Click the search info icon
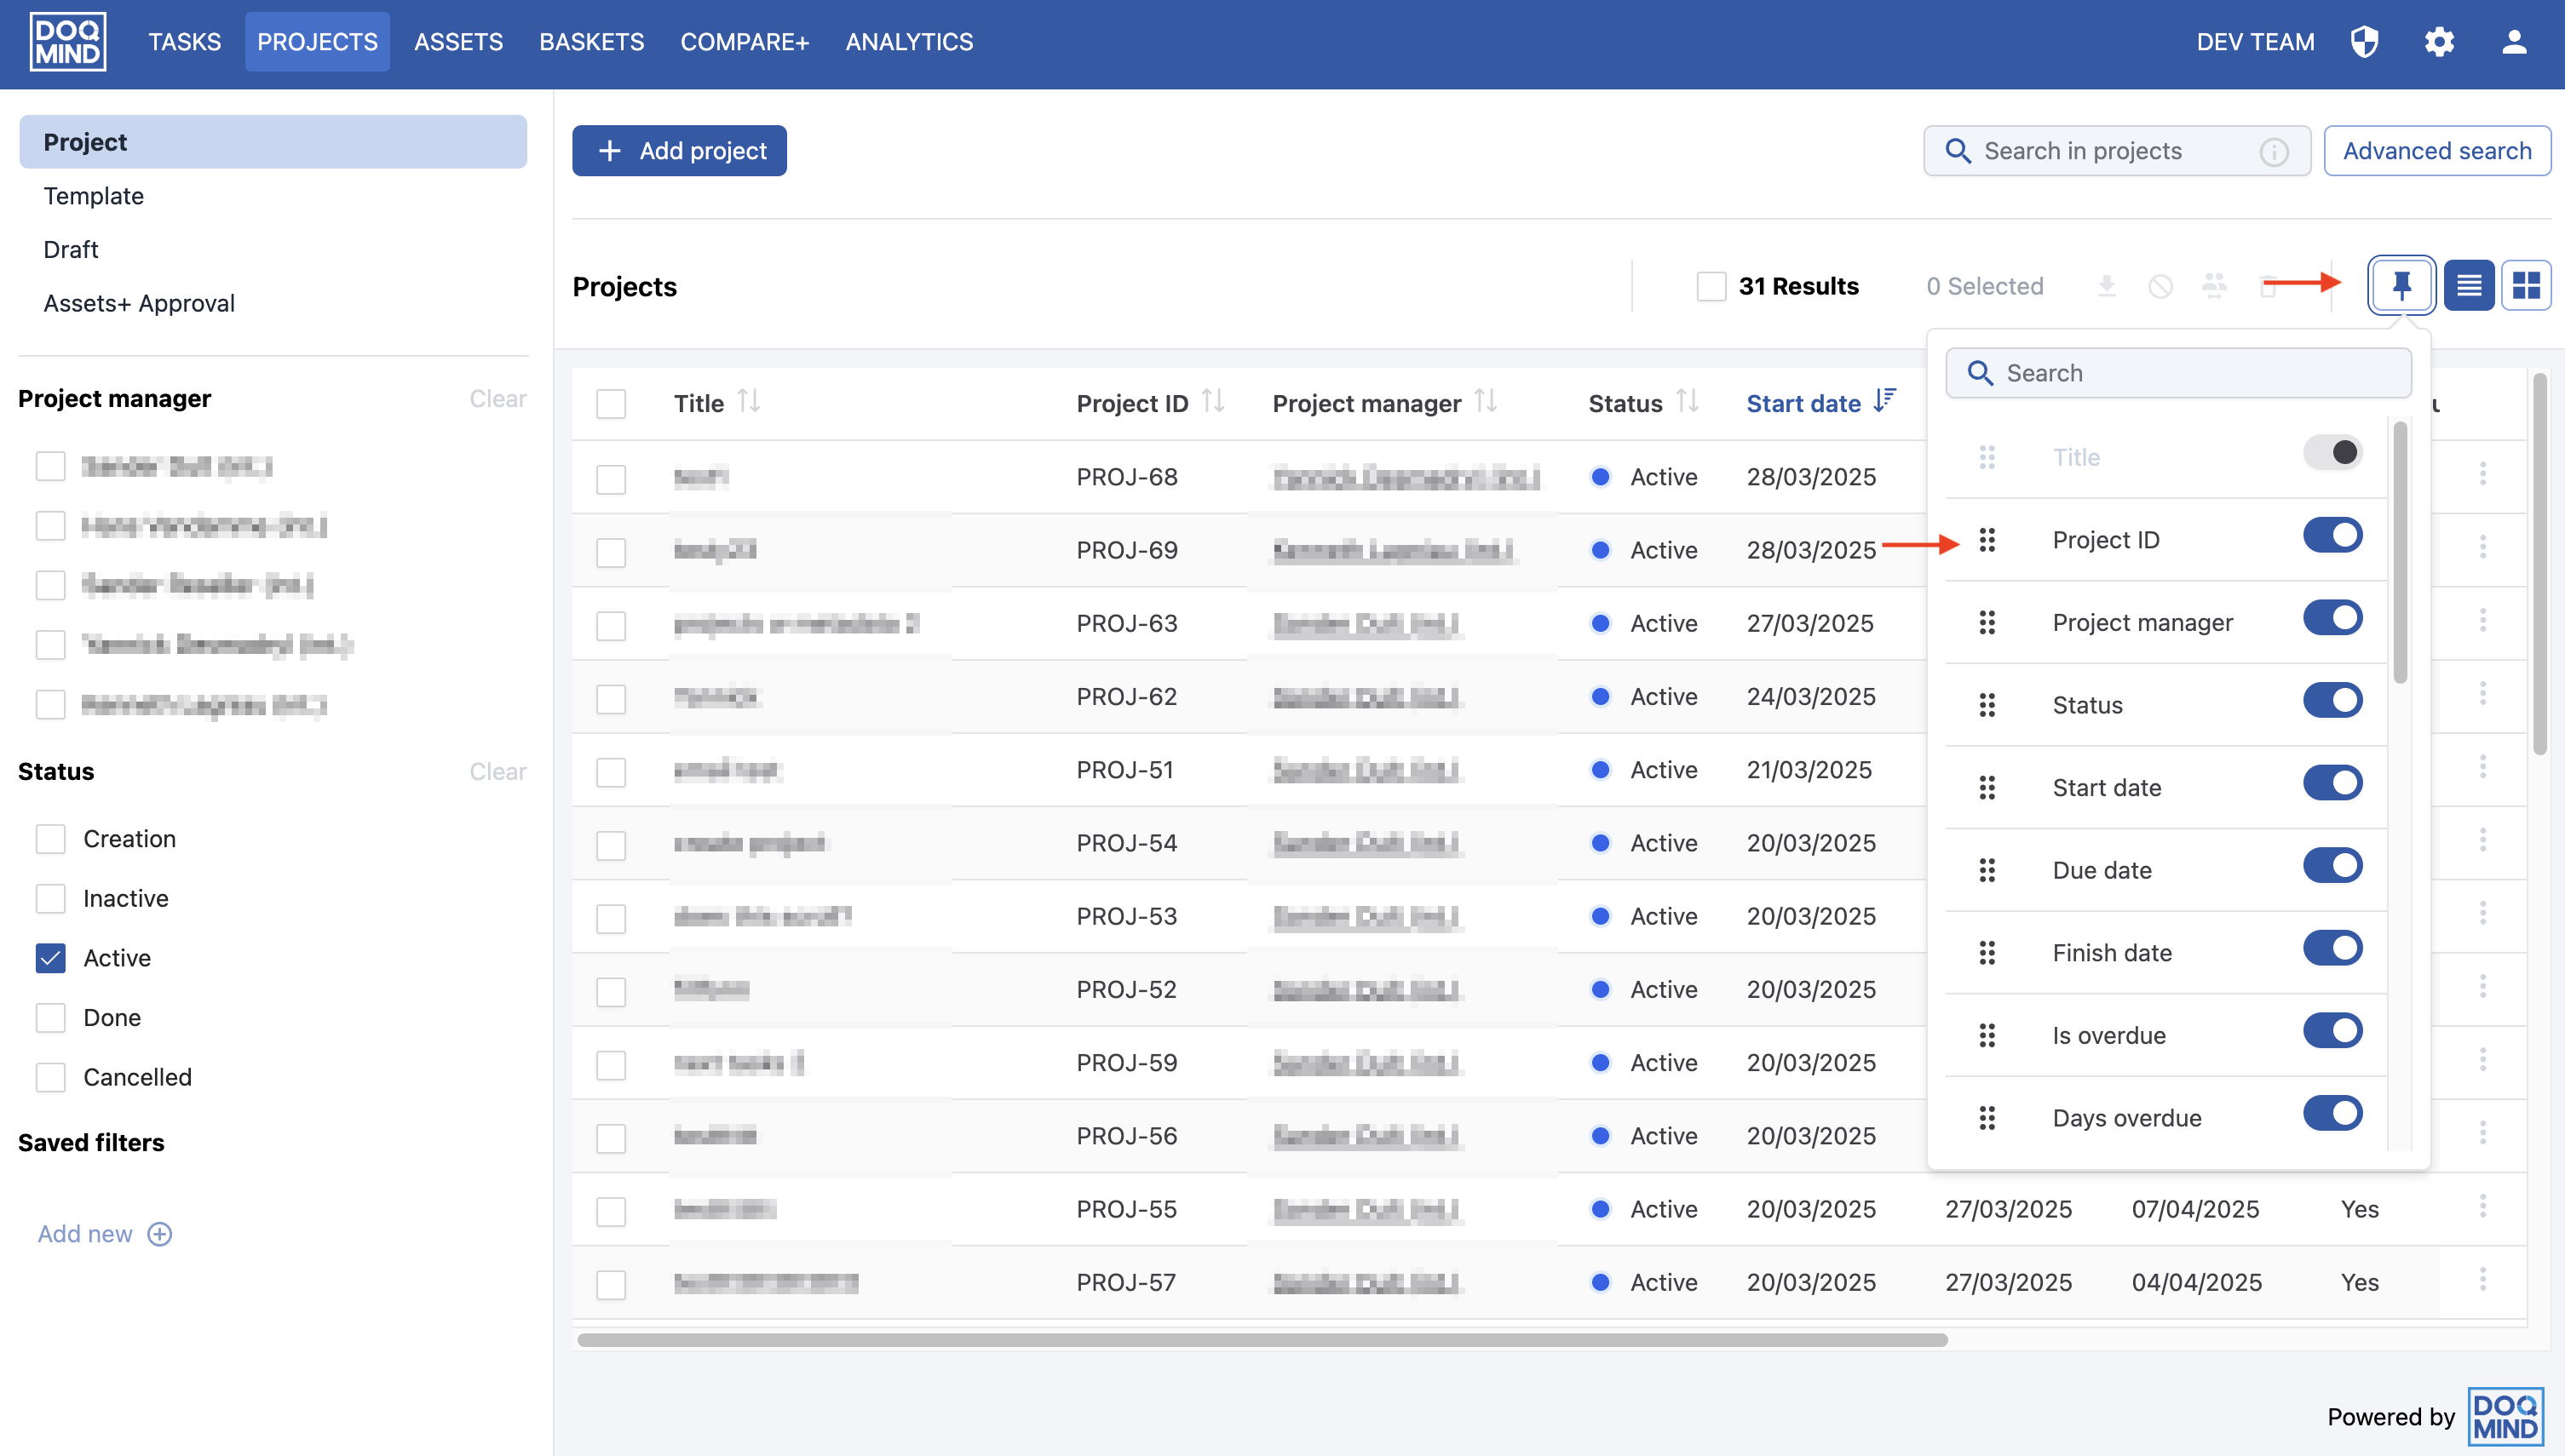 2274,151
